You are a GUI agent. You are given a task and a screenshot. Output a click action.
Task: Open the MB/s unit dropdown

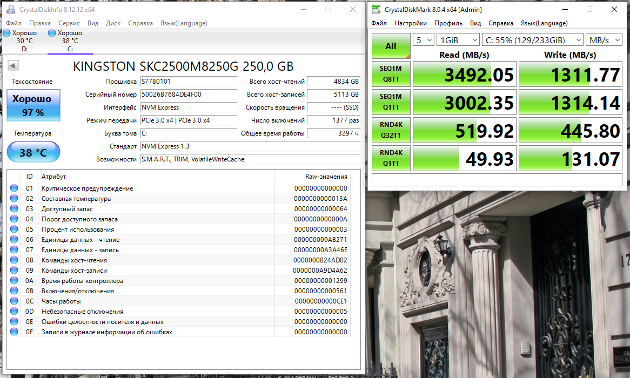coord(604,40)
